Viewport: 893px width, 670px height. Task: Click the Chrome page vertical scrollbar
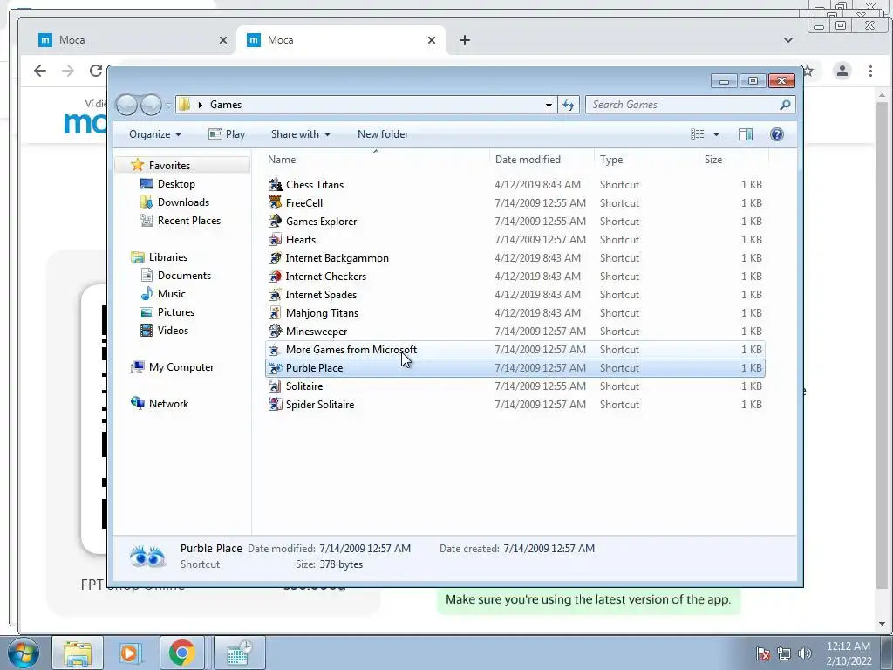(x=882, y=345)
